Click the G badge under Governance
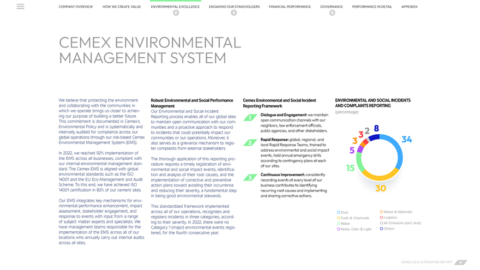480x270 pixels. pyautogui.click(x=332, y=13)
